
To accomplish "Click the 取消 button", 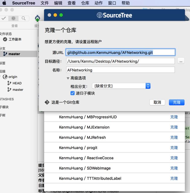I will 157,102.
